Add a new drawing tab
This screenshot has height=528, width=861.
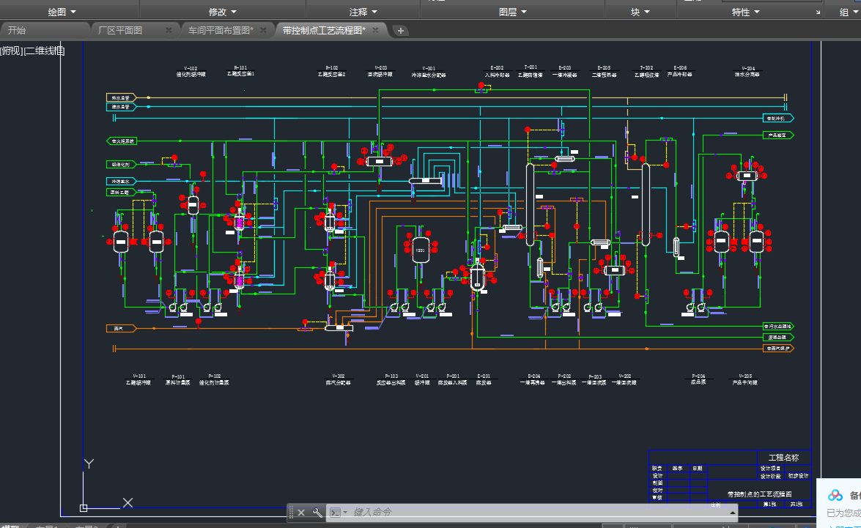(401, 30)
